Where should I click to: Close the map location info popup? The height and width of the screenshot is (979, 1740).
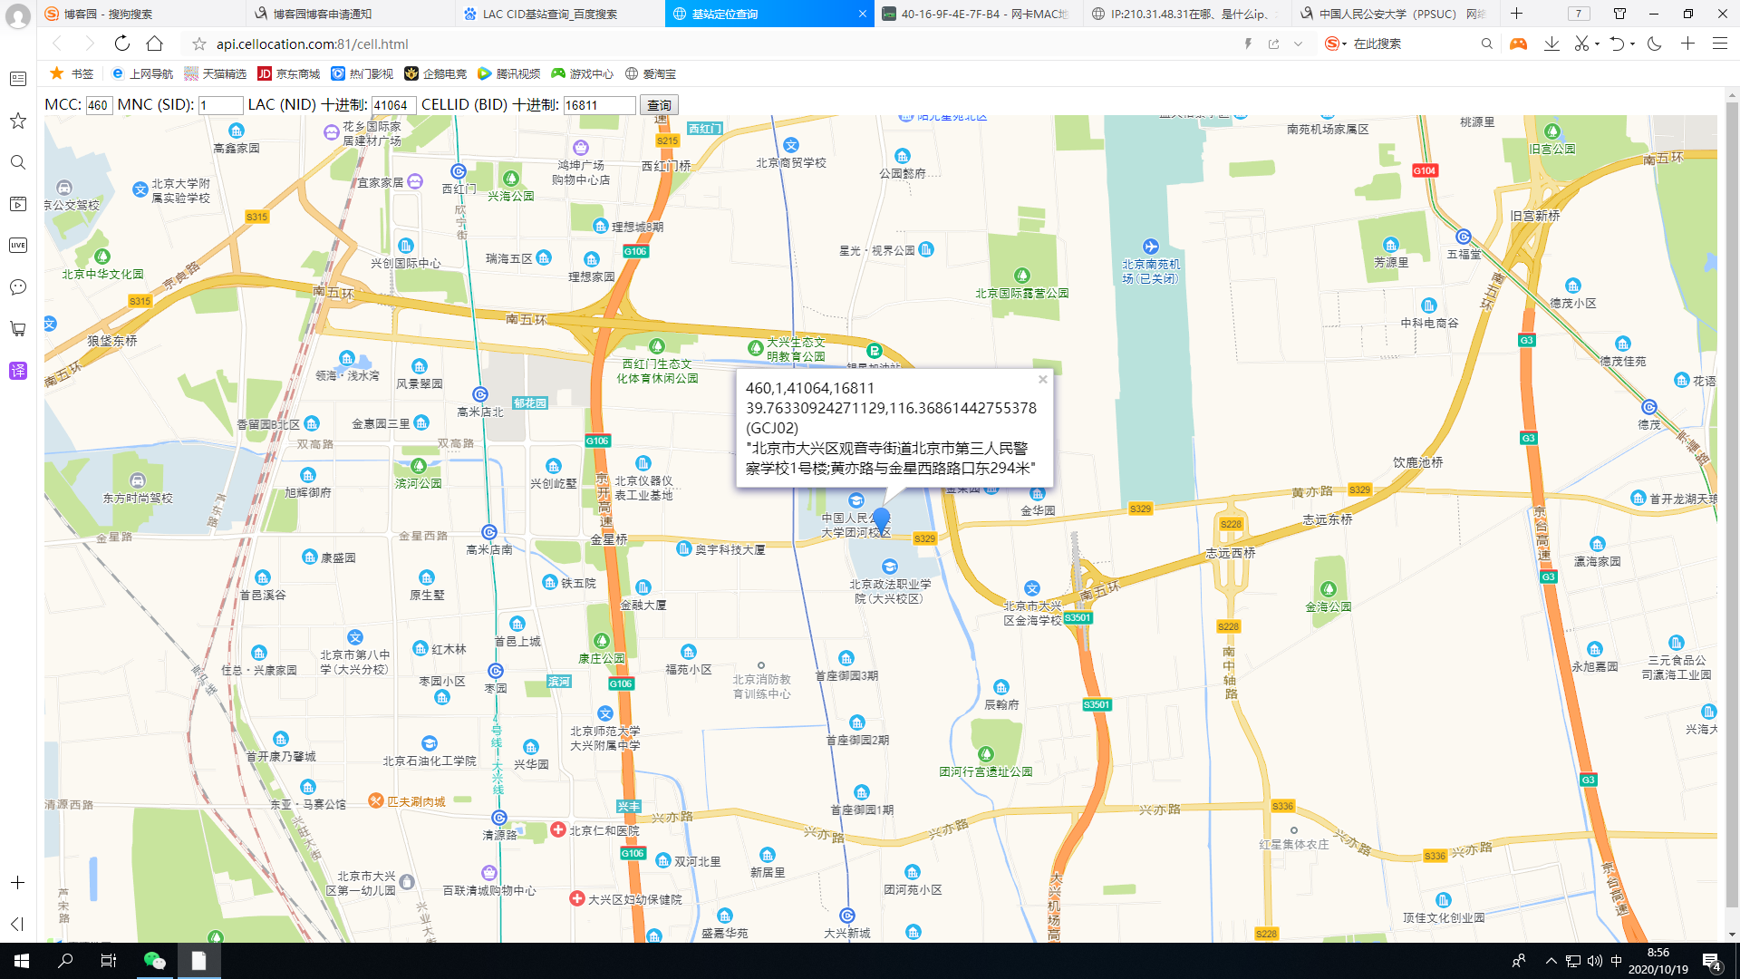point(1043,380)
